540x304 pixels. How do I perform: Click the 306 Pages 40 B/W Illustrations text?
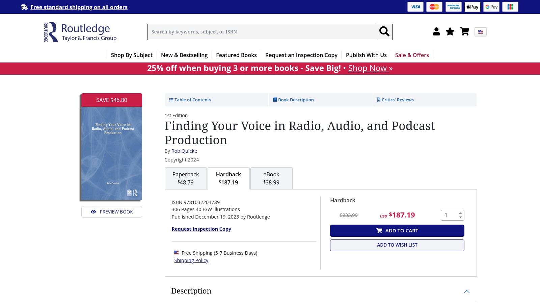206,209
